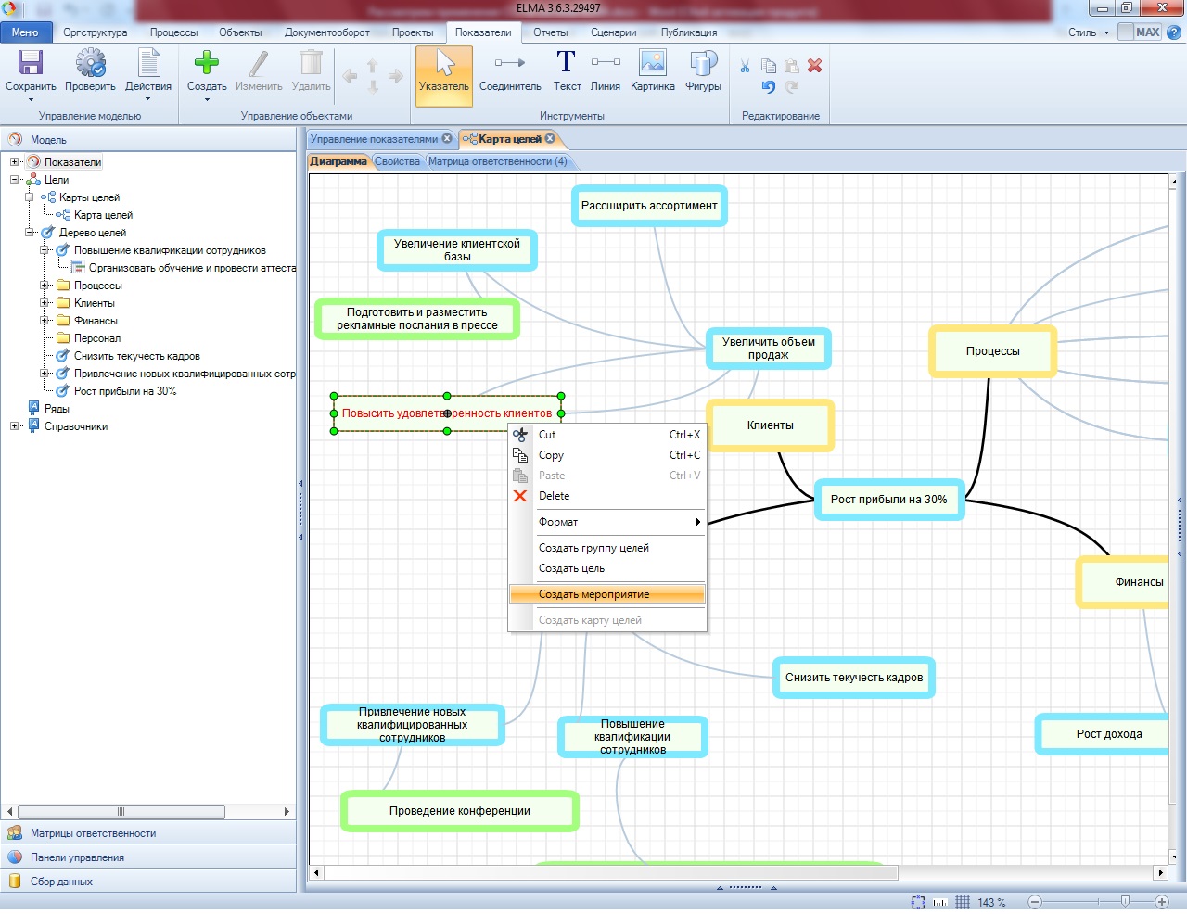Viewport: 1187px width, 914px height.
Task: Click the undo arrow in Редактирование
Action: click(x=768, y=87)
